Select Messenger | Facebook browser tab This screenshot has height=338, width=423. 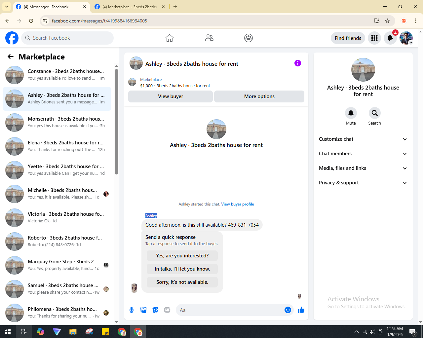point(51,7)
